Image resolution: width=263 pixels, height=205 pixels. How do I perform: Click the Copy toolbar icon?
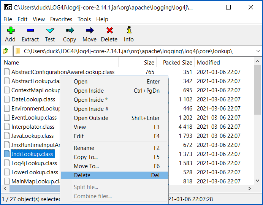(x=70, y=30)
